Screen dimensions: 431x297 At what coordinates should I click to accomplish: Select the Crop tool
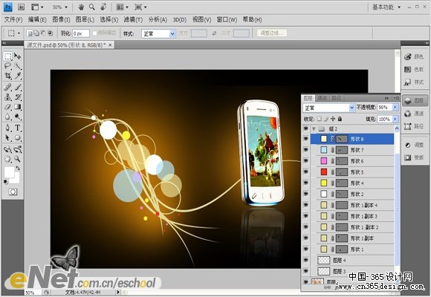tap(7, 76)
